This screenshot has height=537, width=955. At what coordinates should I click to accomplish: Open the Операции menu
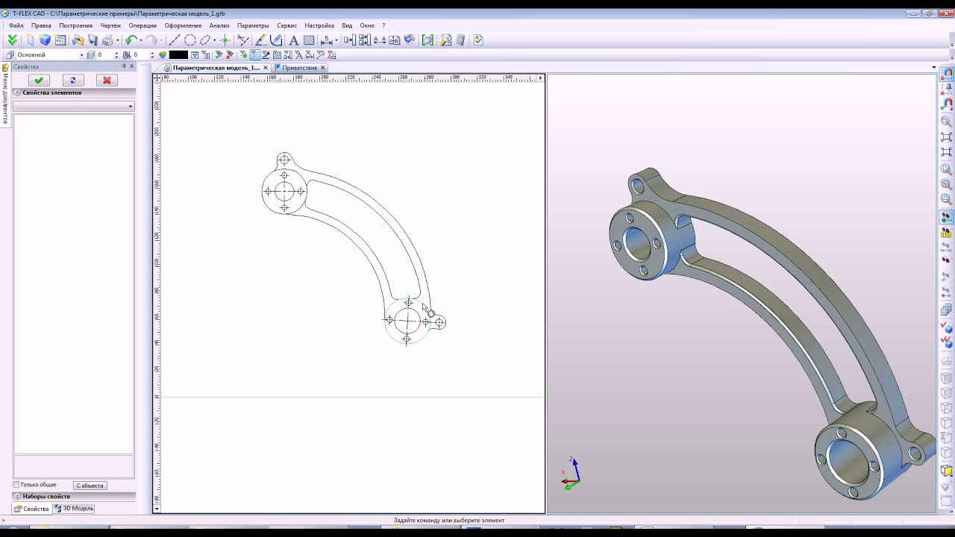point(143,25)
